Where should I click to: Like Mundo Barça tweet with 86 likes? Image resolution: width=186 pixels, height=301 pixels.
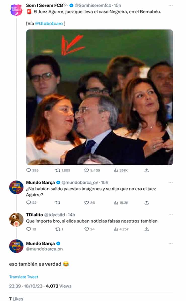tap(87, 203)
